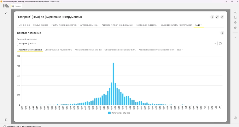Viewport: 239px width, 127px height.
Task: Open notifications bell in right sidebar
Action: click(x=235, y=17)
